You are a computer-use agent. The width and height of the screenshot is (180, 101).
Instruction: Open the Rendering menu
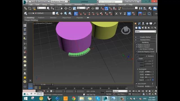point(101,4)
